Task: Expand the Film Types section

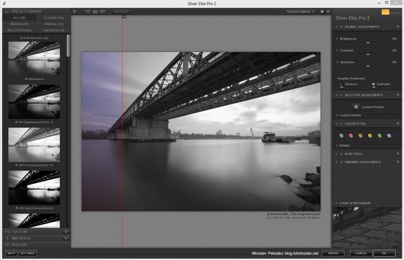Action: coord(337,154)
